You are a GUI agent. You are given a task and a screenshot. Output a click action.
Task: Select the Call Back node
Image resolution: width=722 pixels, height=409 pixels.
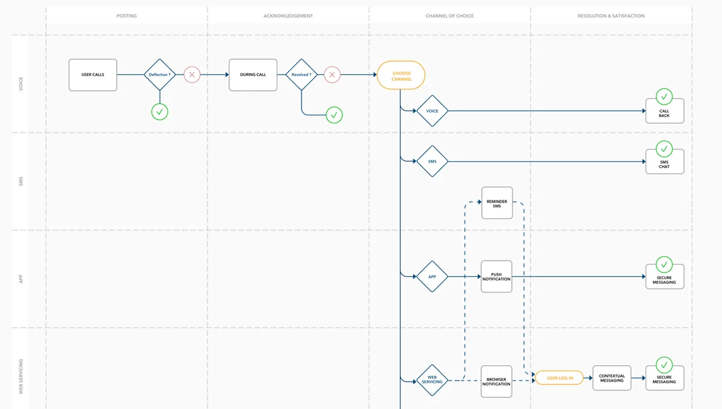coord(665,111)
